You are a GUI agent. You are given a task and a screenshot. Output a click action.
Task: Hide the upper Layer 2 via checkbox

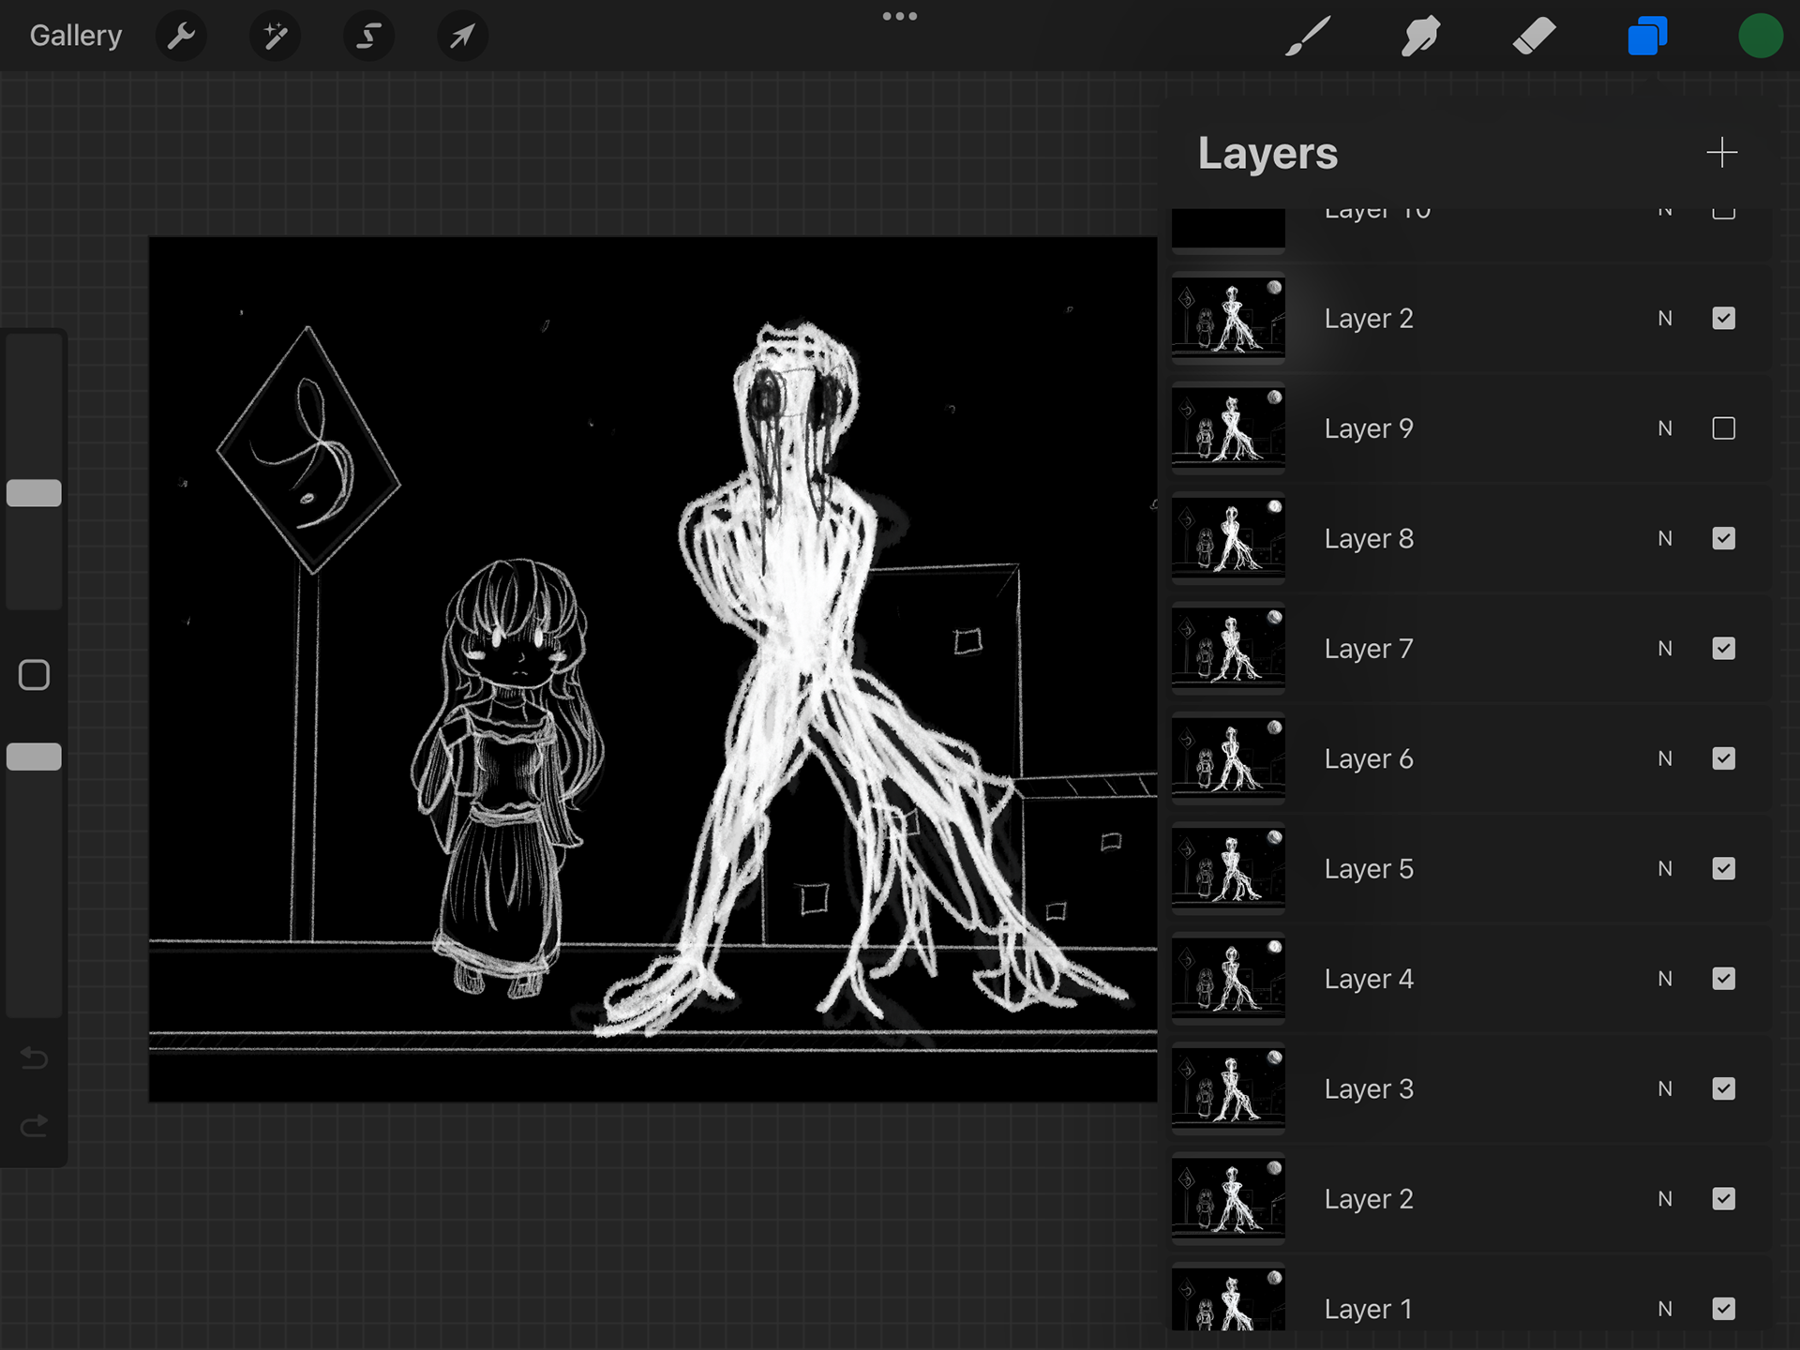pyautogui.click(x=1723, y=319)
